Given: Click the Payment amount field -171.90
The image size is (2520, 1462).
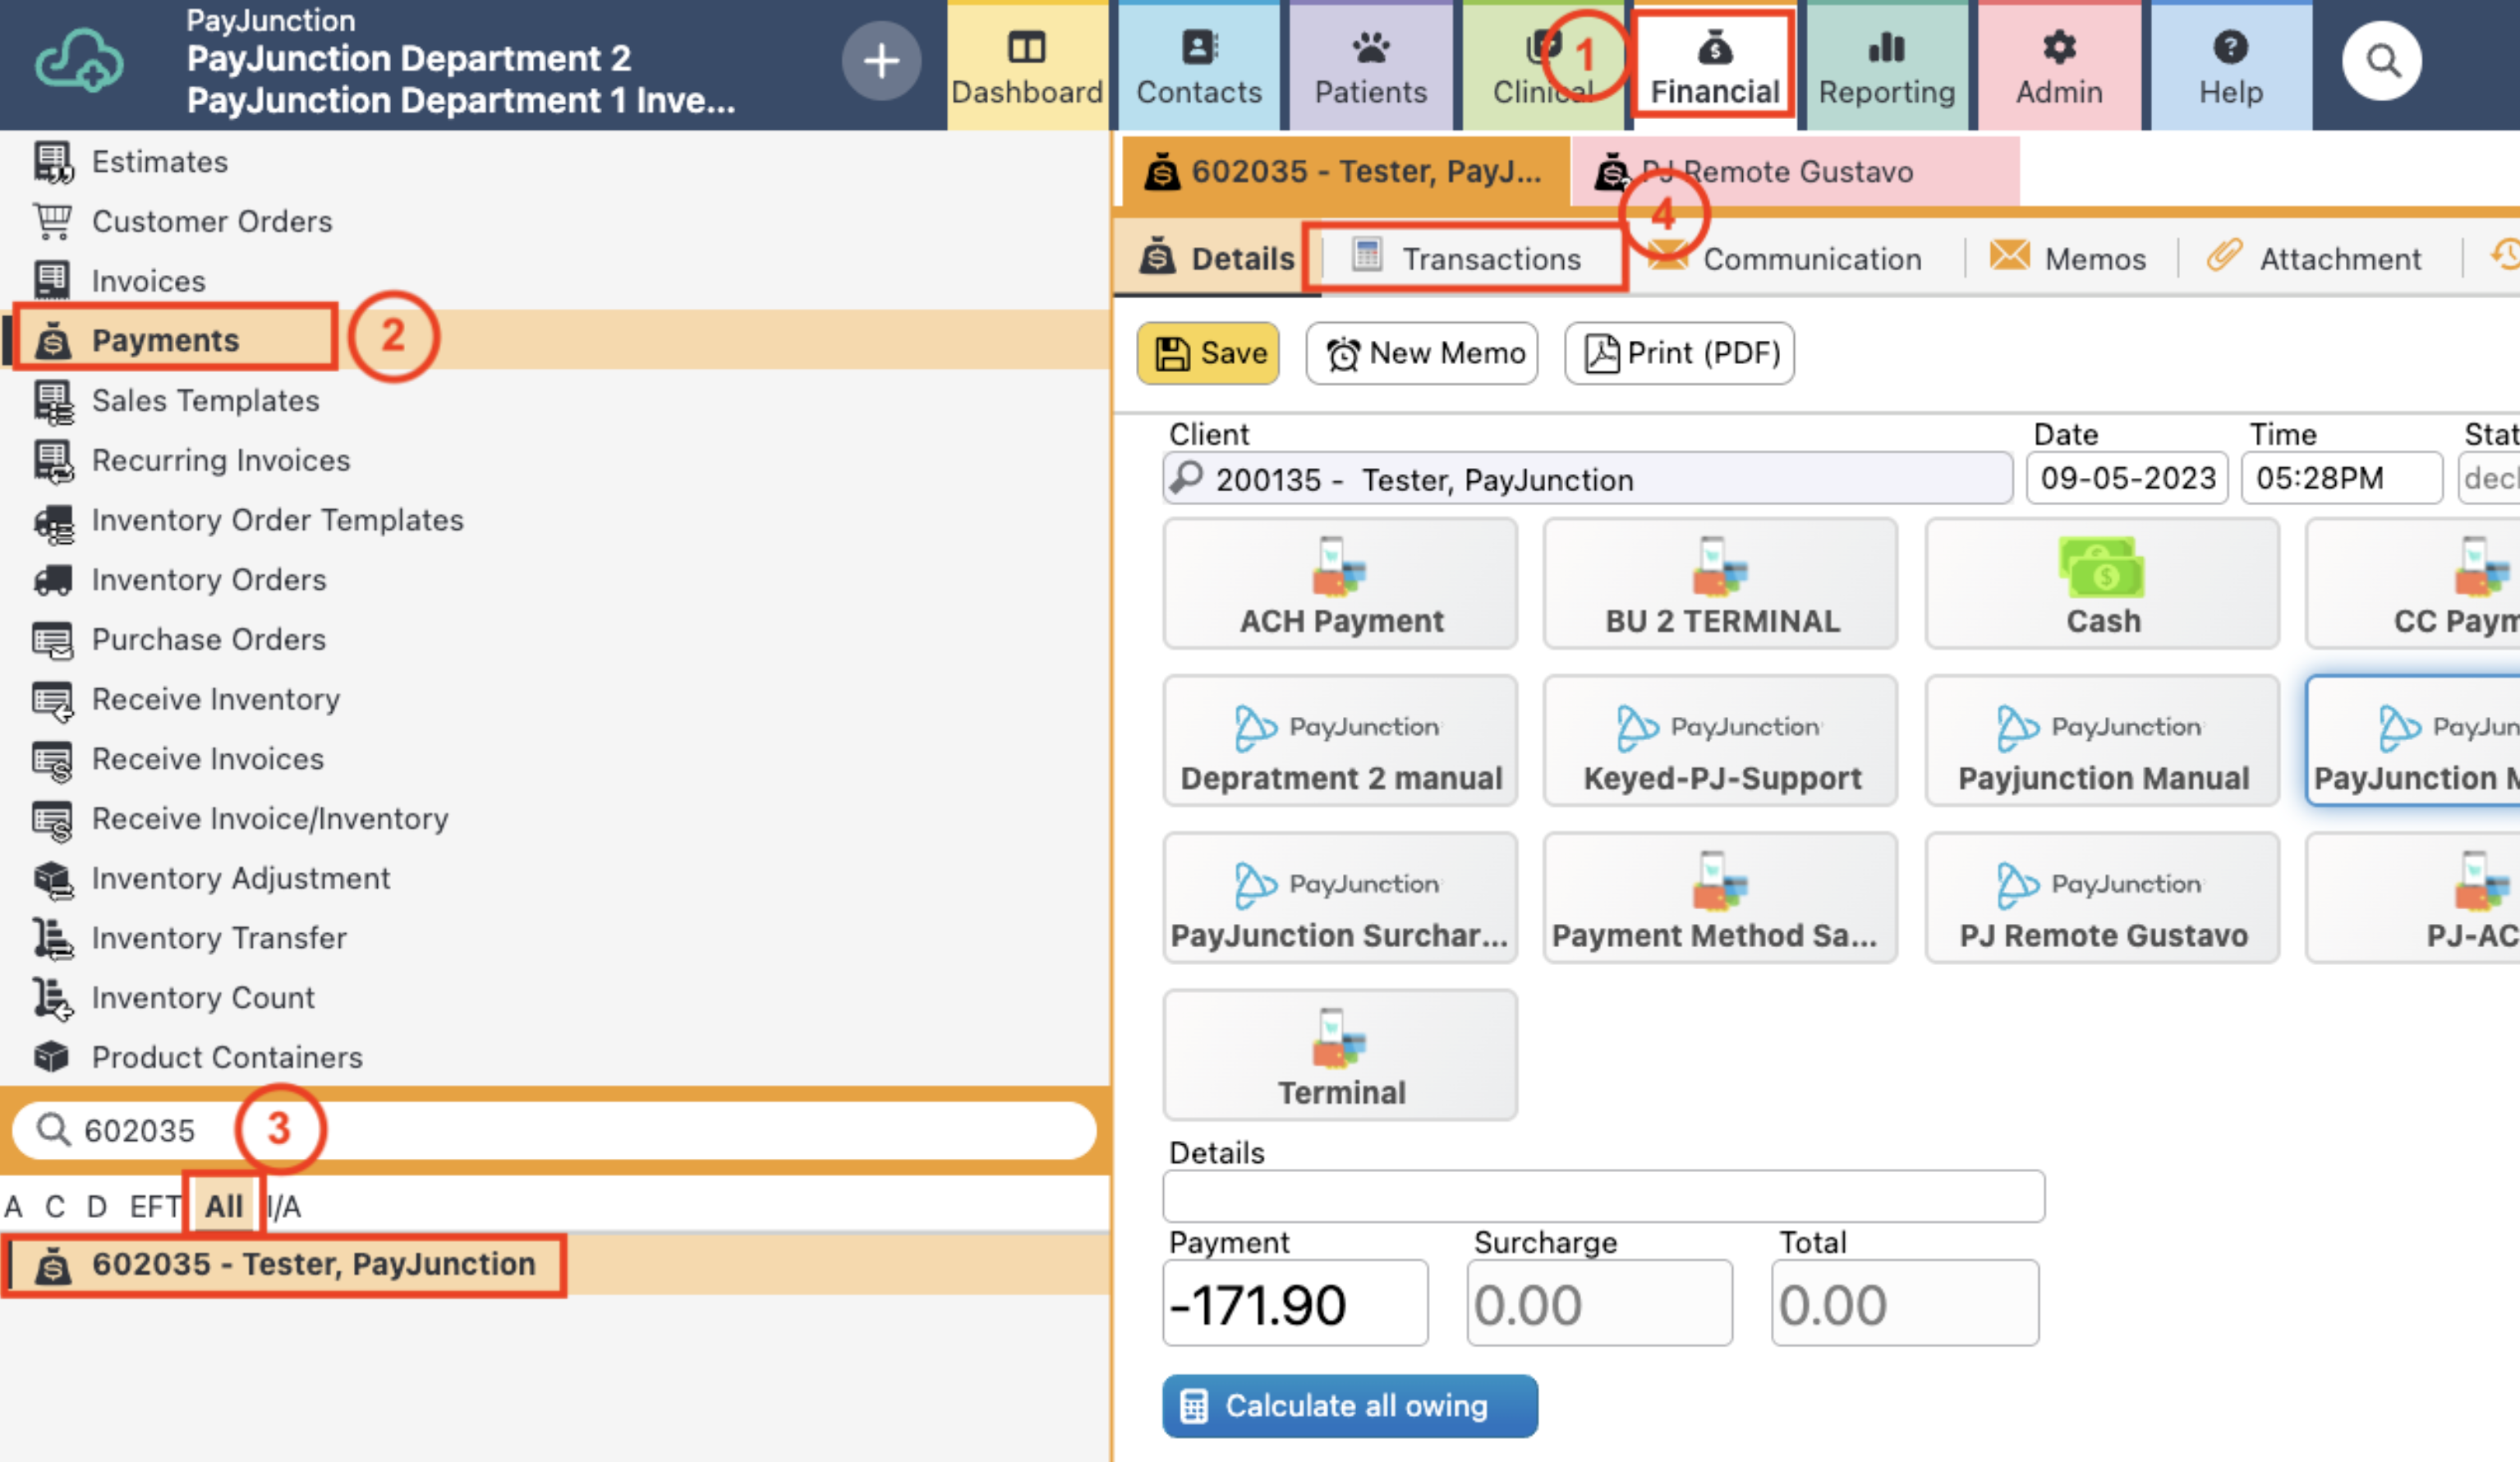Looking at the screenshot, I should coord(1295,1303).
